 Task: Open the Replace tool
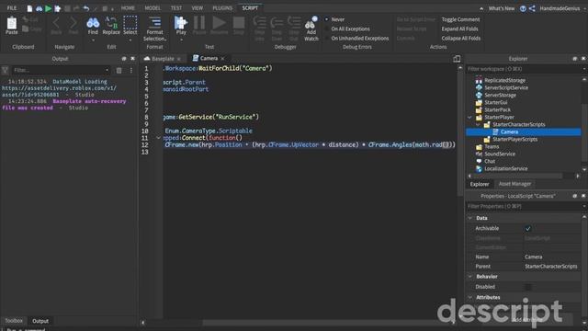[111, 23]
